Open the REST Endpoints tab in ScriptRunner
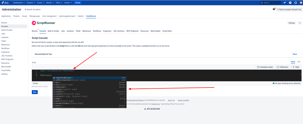 click(x=132, y=31)
